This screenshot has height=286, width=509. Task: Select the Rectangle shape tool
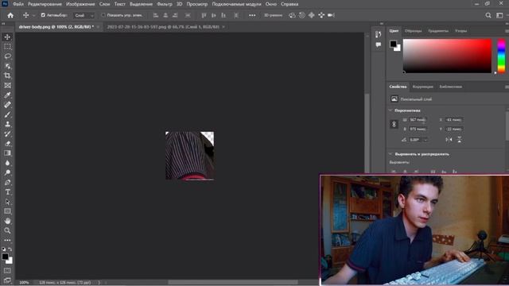7,211
